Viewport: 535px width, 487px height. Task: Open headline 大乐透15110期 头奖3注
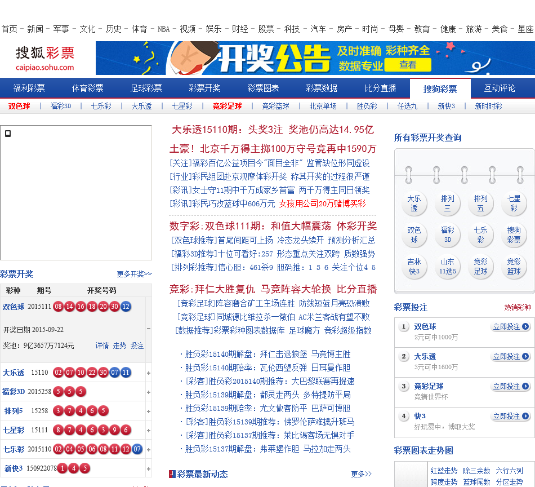273,130
